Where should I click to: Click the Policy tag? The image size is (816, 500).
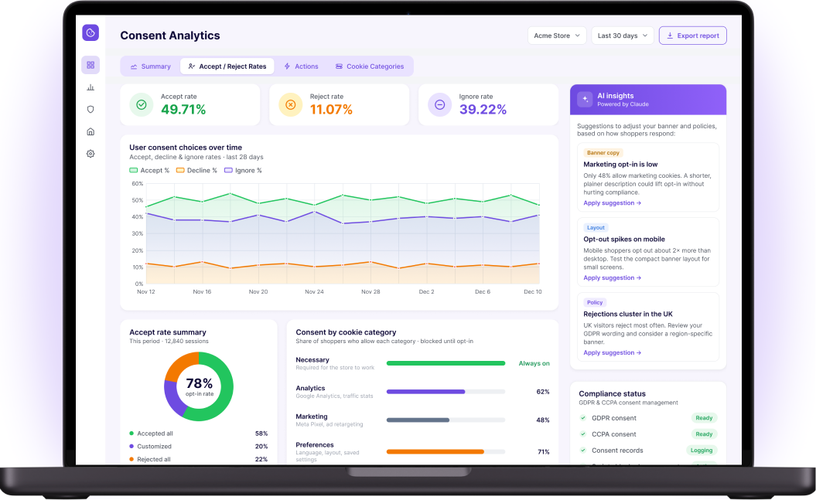pyautogui.click(x=595, y=302)
